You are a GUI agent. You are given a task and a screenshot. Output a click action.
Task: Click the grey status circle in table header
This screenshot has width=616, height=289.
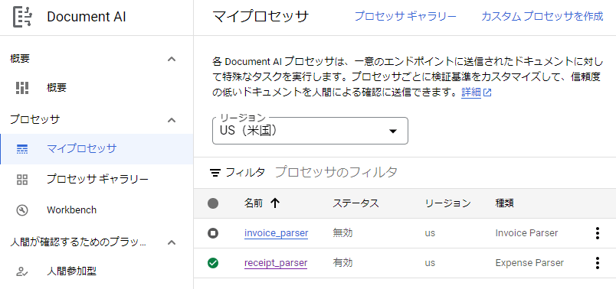pos(213,203)
